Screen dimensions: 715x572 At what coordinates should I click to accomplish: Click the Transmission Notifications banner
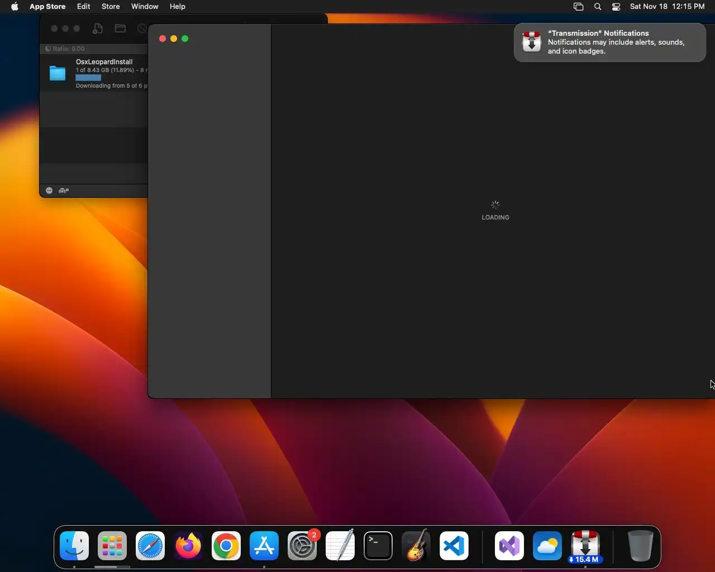pyautogui.click(x=610, y=42)
